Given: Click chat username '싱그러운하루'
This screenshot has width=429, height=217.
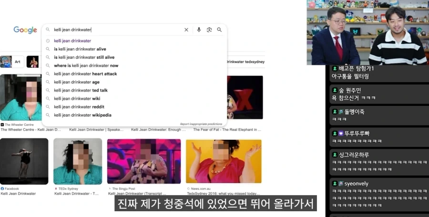Looking at the screenshot, I should (x=354, y=155).
